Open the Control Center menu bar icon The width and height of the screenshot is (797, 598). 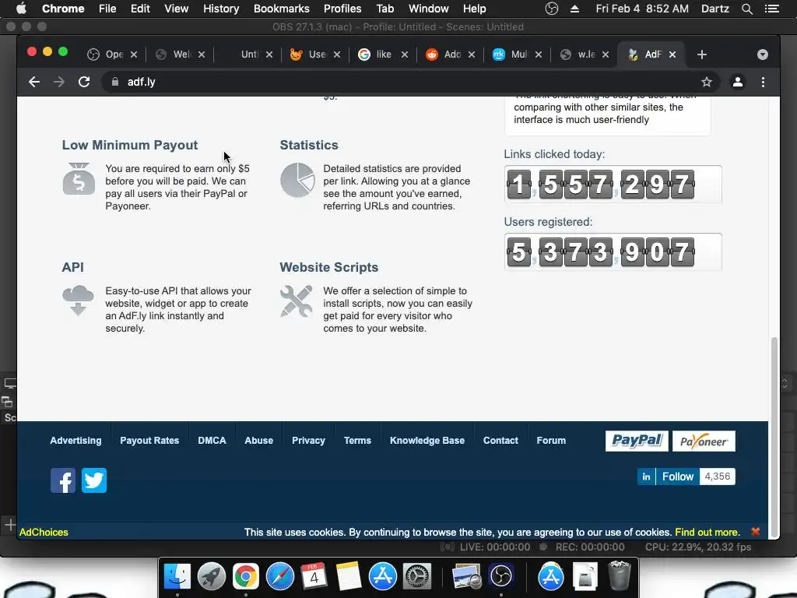pos(772,9)
